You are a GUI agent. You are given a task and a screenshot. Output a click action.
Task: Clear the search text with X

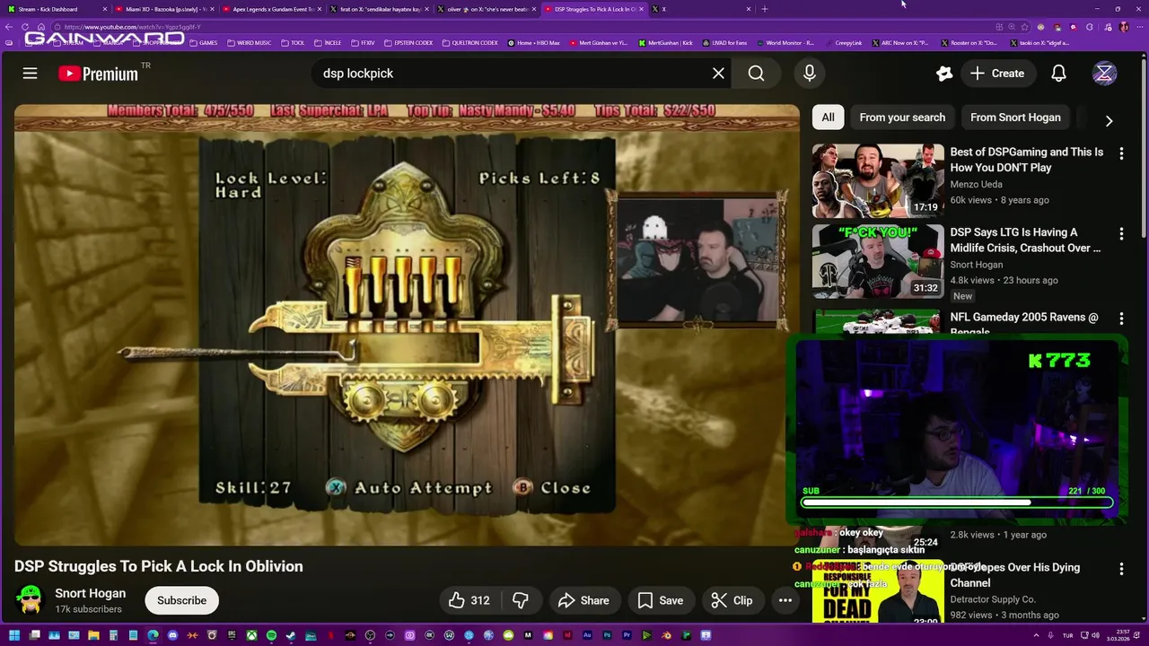[718, 74]
